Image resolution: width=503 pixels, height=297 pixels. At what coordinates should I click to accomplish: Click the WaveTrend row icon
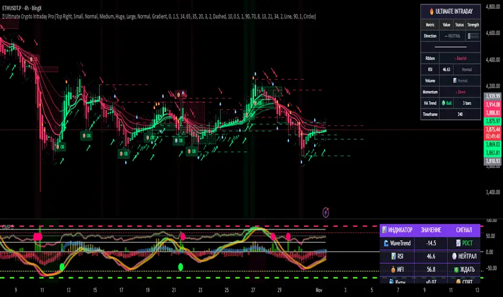pyautogui.click(x=386, y=244)
